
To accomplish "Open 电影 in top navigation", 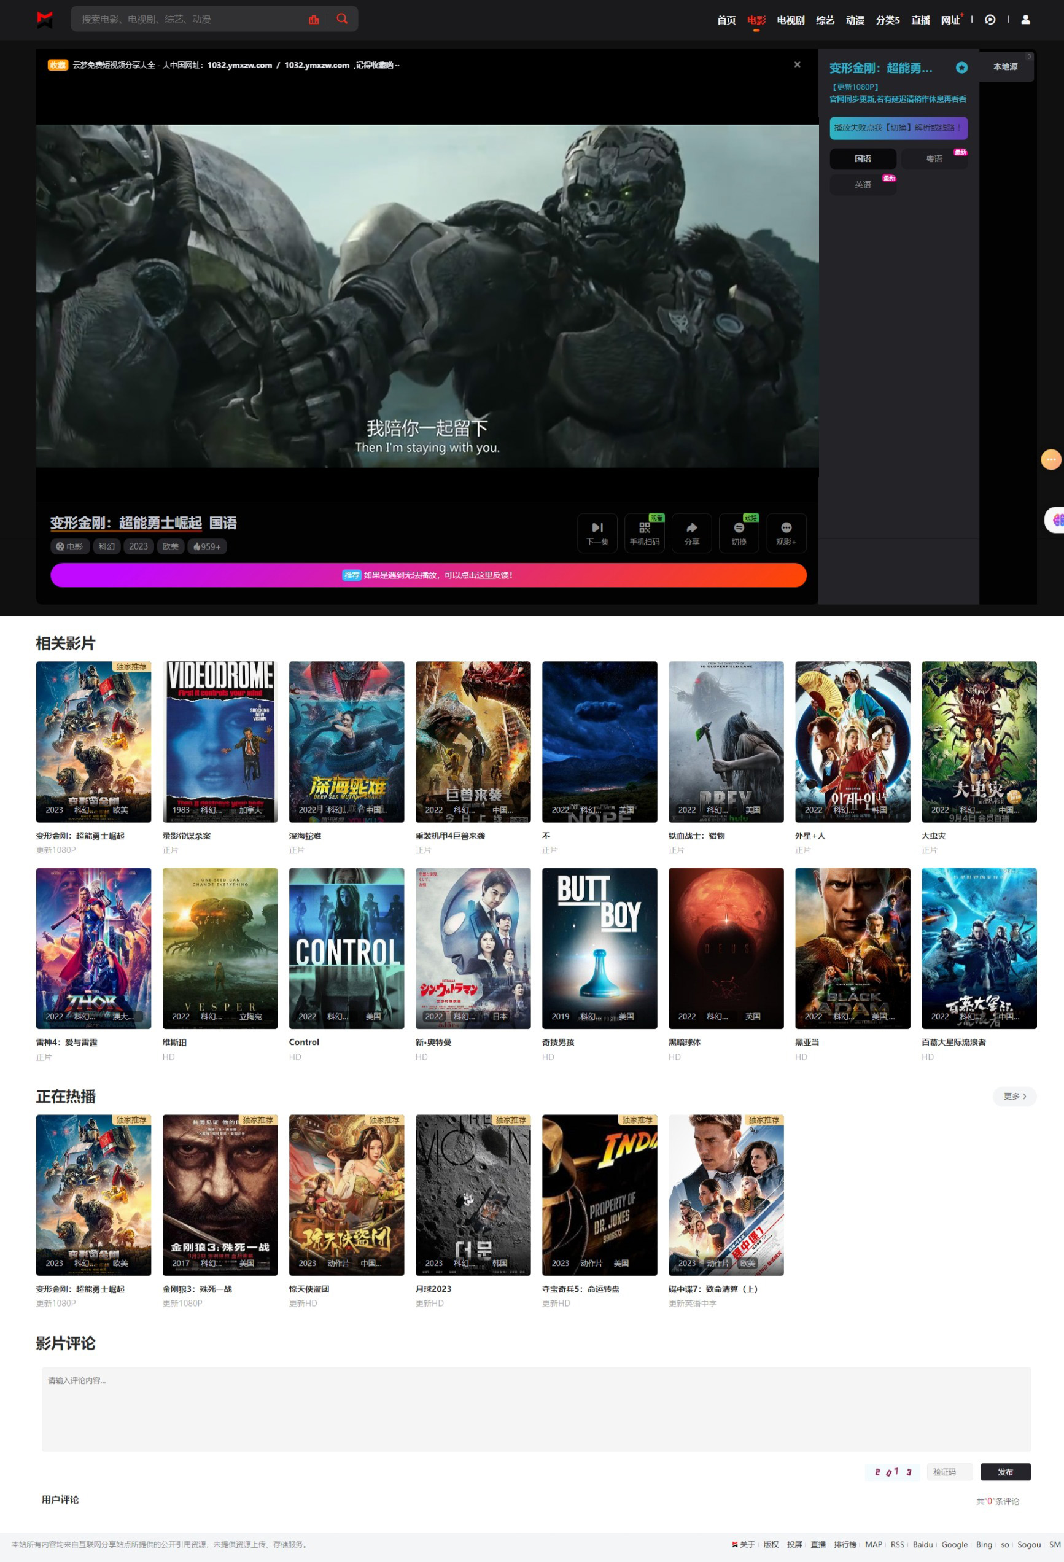I will pyautogui.click(x=756, y=20).
